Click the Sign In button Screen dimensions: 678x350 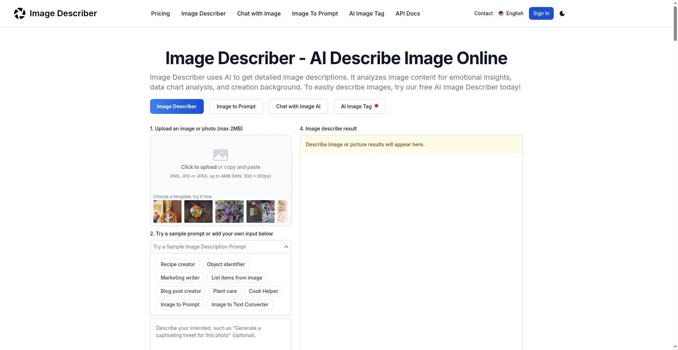pyautogui.click(x=541, y=13)
